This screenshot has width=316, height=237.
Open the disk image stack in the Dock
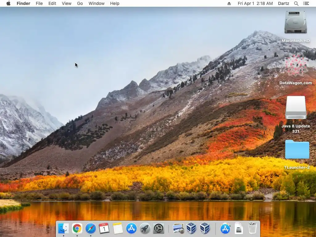tap(239, 229)
